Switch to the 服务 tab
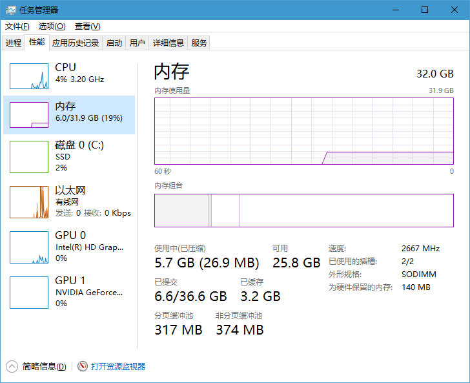470x383 pixels. (199, 43)
